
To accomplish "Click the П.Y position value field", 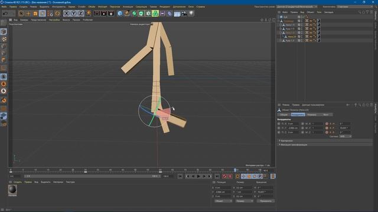I will click(294, 128).
